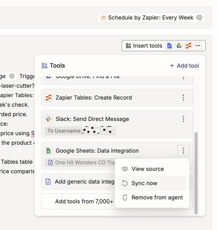Screen dimensions: 218x230
Task: Click the trash icon beside Remove from agent
Action: [125, 197]
